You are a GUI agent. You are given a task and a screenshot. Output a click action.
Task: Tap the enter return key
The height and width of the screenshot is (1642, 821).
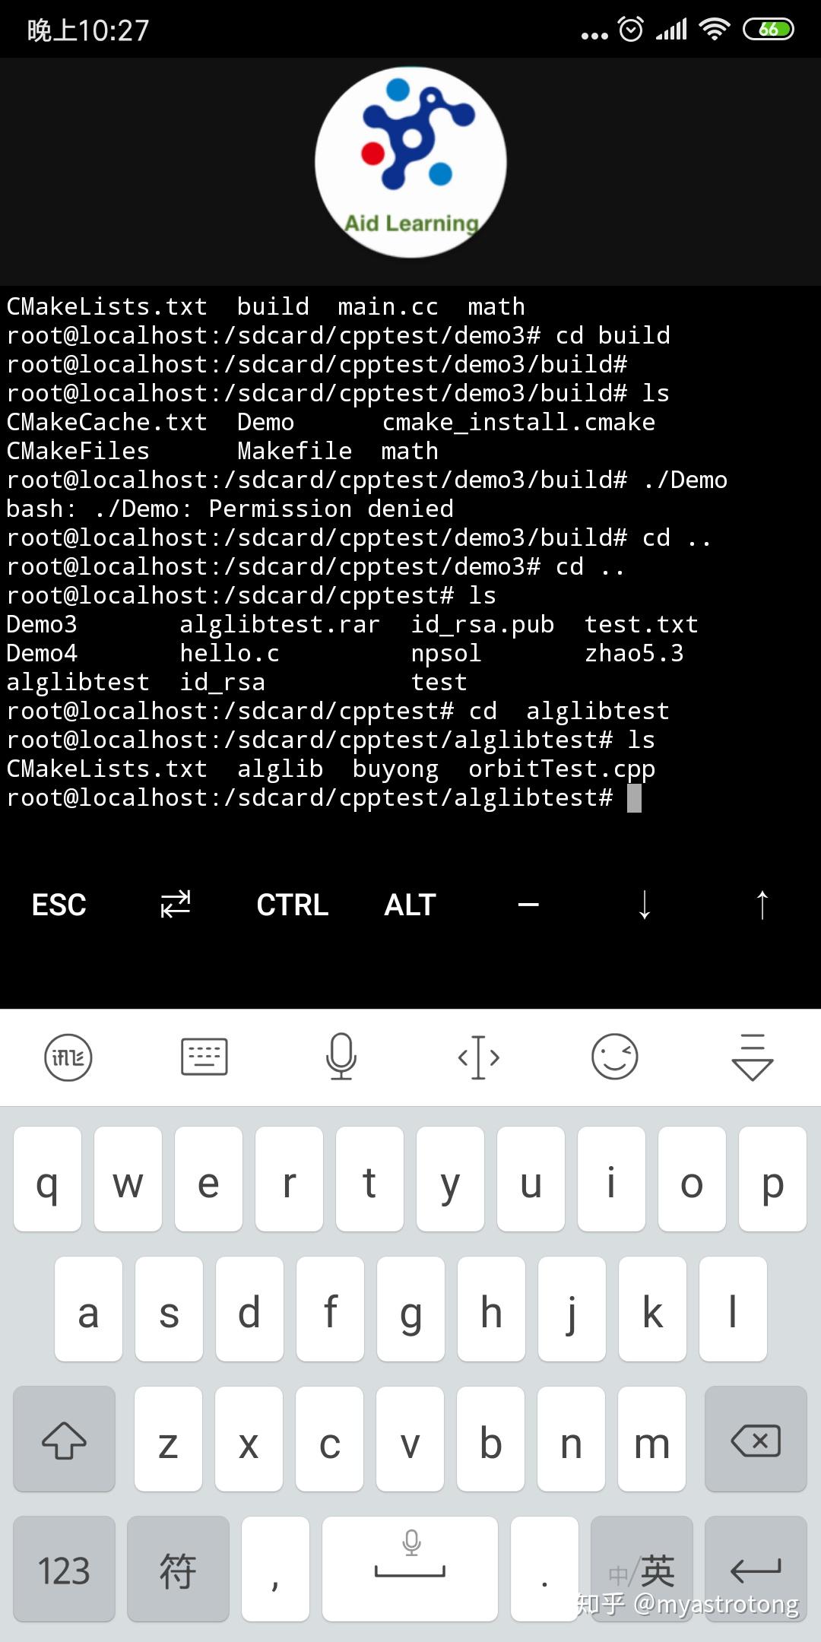pyautogui.click(x=756, y=1571)
